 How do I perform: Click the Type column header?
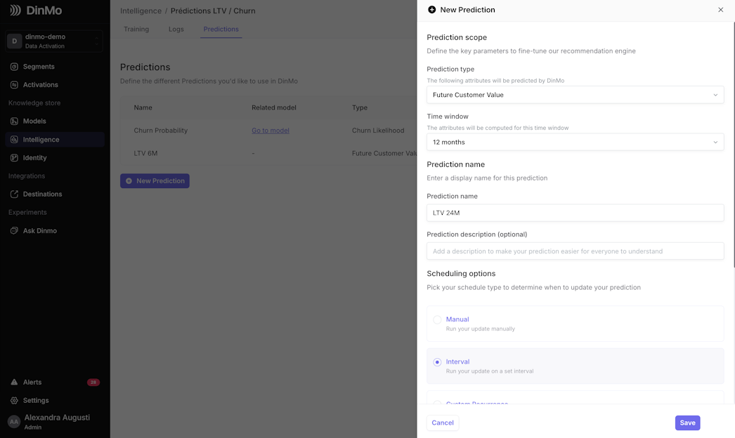click(x=360, y=107)
